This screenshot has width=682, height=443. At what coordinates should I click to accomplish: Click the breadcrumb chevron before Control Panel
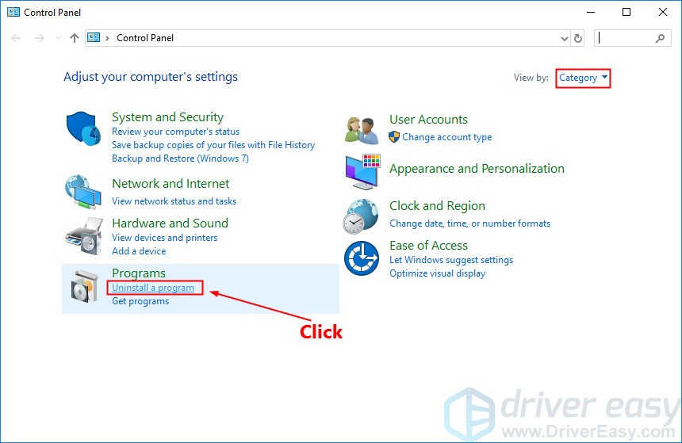pyautogui.click(x=108, y=38)
